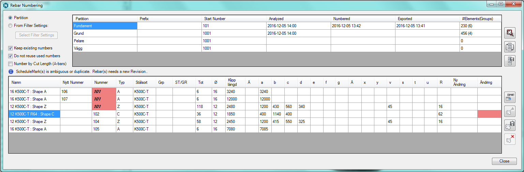The width and height of the screenshot is (524, 172).
Task: Sort by the Partition column header
Action: tap(105, 19)
